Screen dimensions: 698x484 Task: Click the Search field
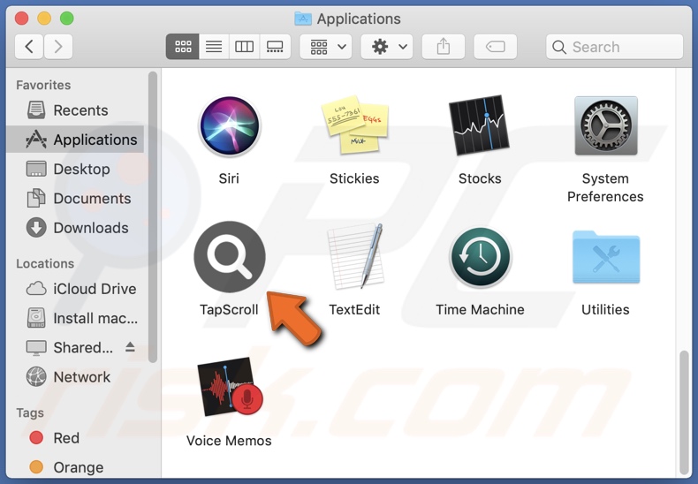[616, 47]
